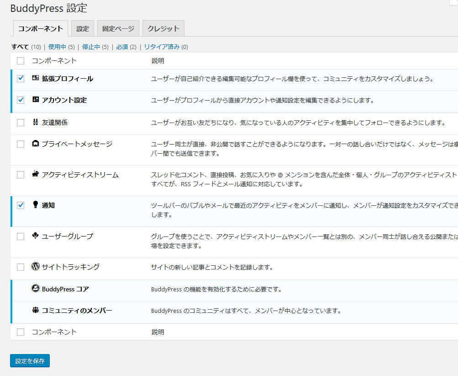Uncheck the 通知 checkbox
458x376 pixels.
tap(21, 205)
